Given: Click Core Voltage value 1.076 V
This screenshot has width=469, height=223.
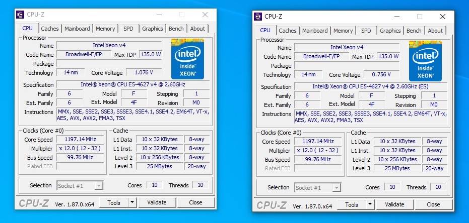Looking at the screenshot, I should 144,72.
